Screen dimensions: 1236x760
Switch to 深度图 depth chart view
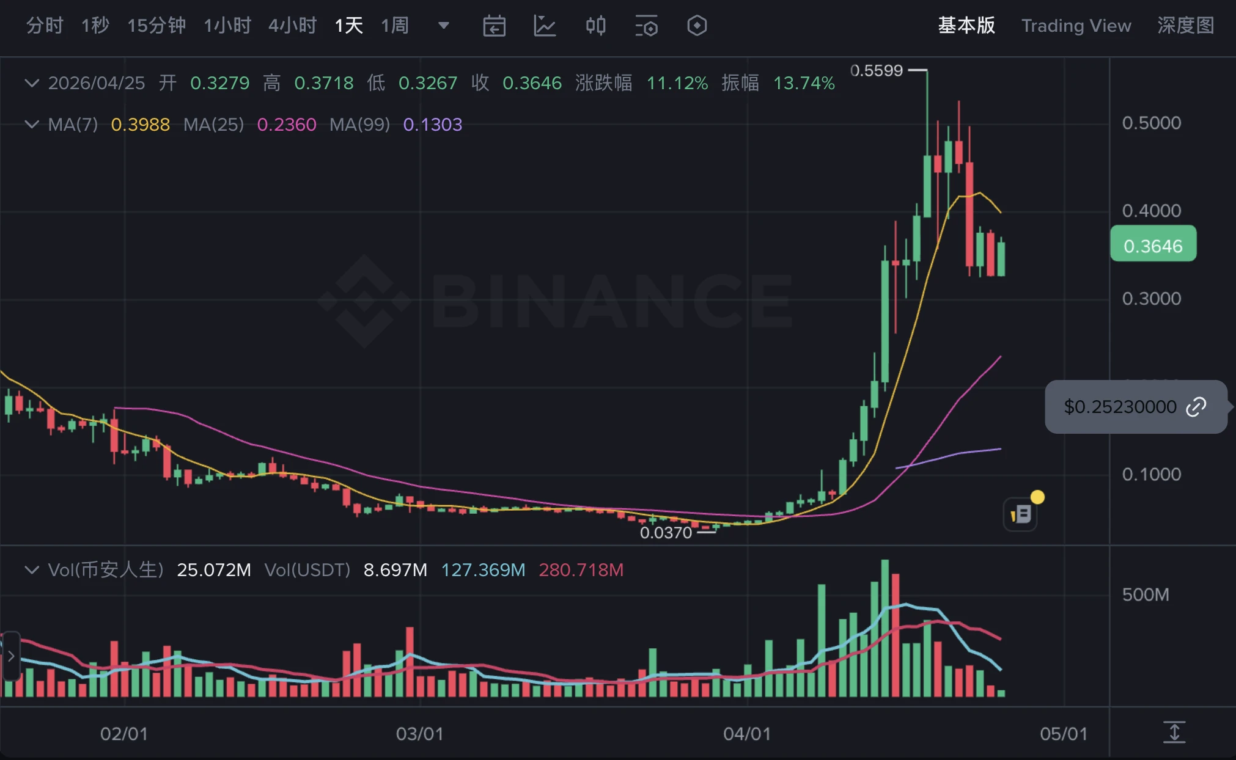click(x=1184, y=26)
